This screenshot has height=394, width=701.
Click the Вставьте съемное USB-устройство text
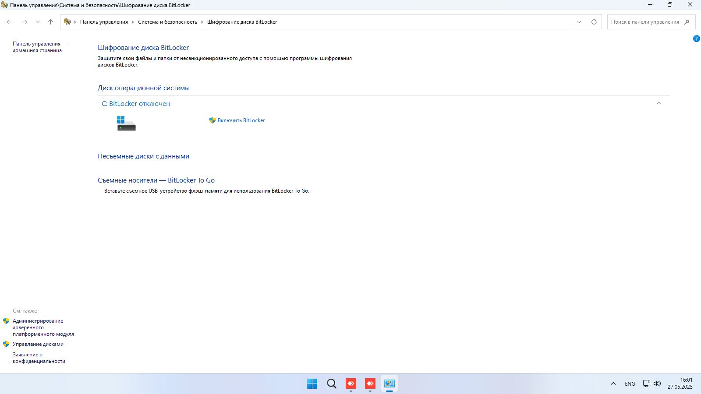tap(207, 191)
